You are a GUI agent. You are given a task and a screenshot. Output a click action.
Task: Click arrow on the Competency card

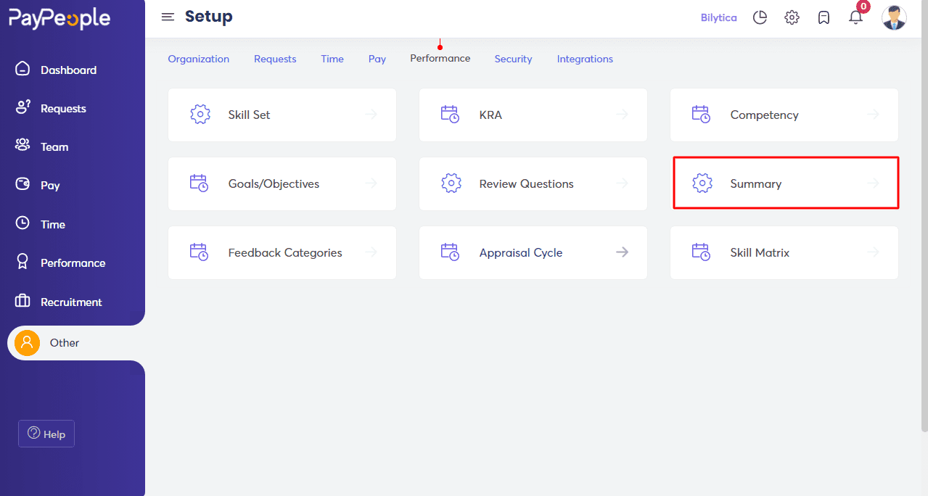[x=874, y=115]
